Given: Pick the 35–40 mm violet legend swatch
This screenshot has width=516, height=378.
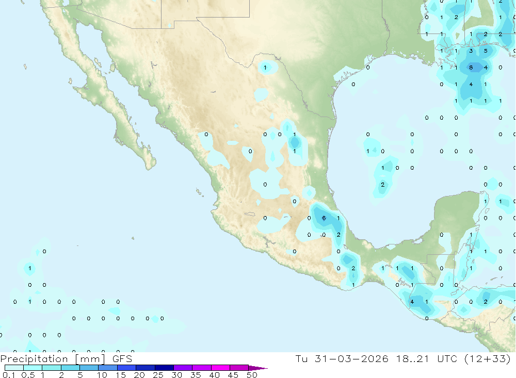Looking at the screenshot, I should [202, 368].
